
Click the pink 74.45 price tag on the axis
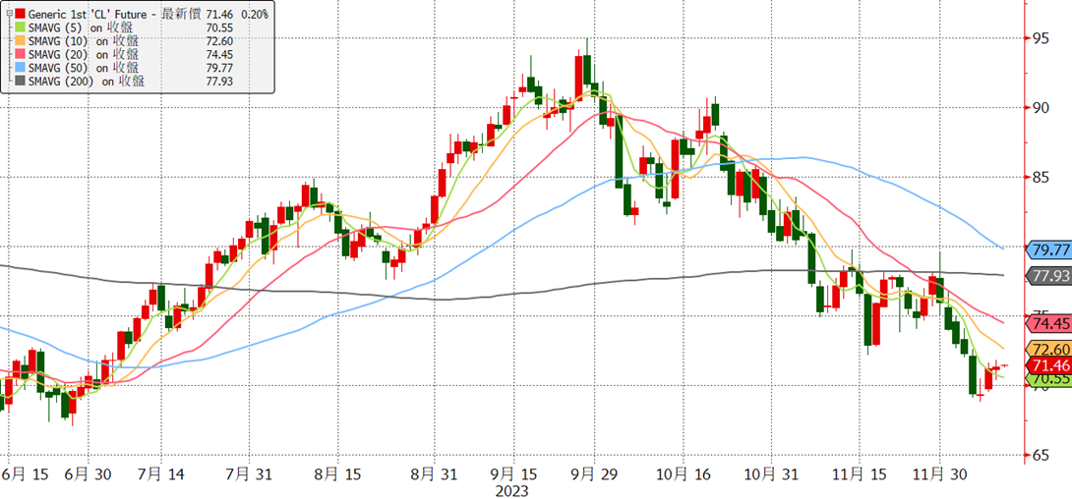click(x=1049, y=323)
